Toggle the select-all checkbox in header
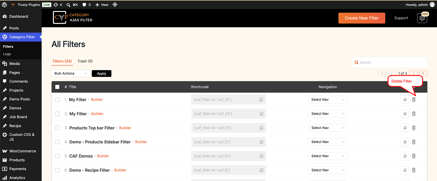Viewport: 437px width, 181px height. click(x=57, y=87)
